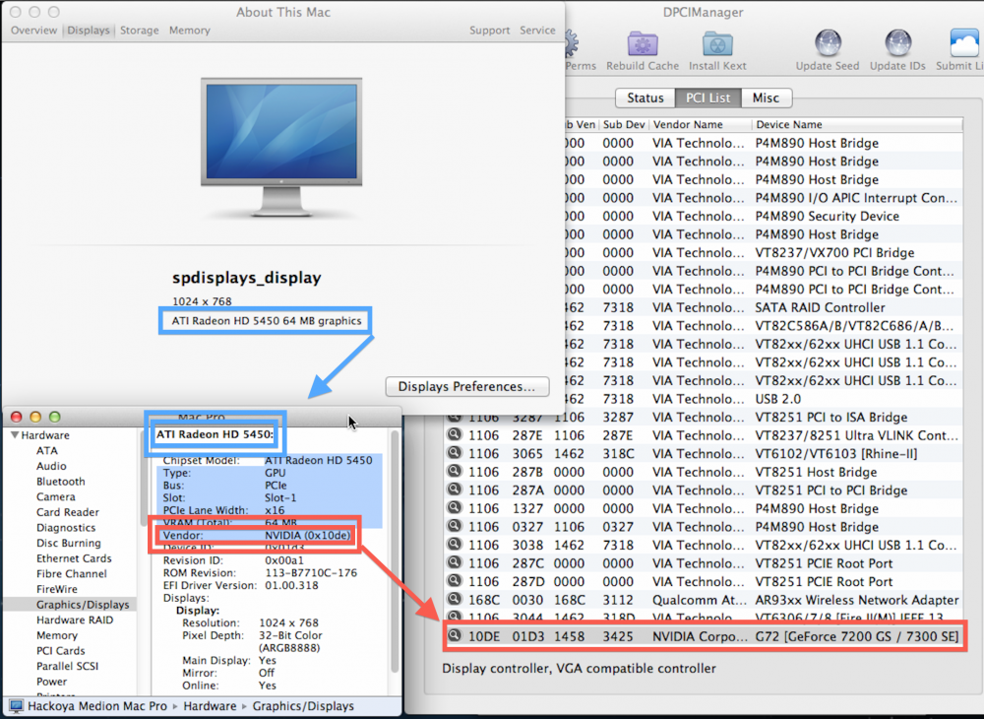
Task: Select Ethernet Cards in the sidebar
Action: point(74,558)
